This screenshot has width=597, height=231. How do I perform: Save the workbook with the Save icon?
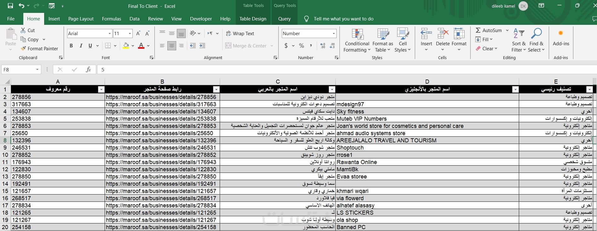(x=10, y=6)
